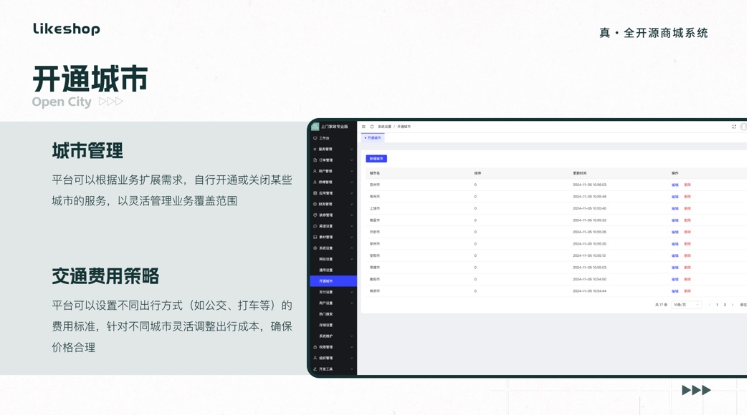This screenshot has width=749, height=415.
Task: Click the fullscreen toggle icon
Action: click(x=734, y=127)
